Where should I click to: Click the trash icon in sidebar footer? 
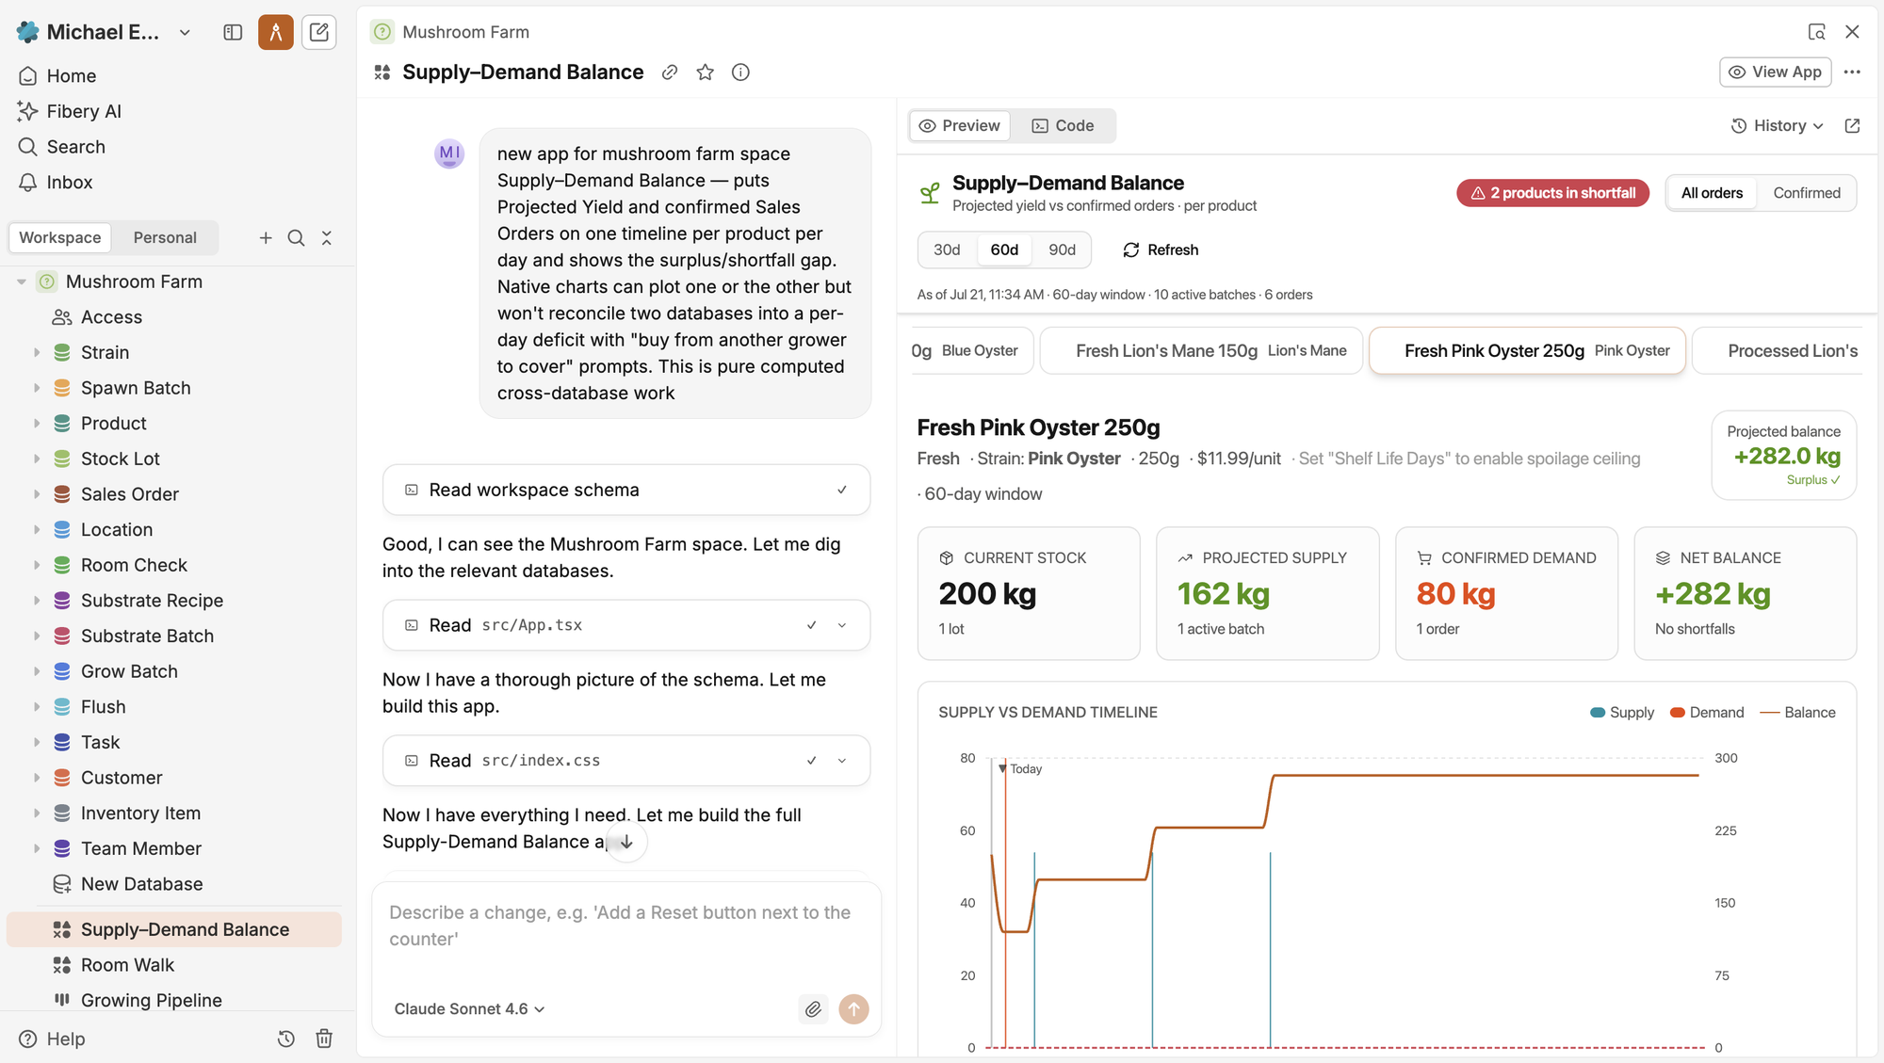click(324, 1039)
